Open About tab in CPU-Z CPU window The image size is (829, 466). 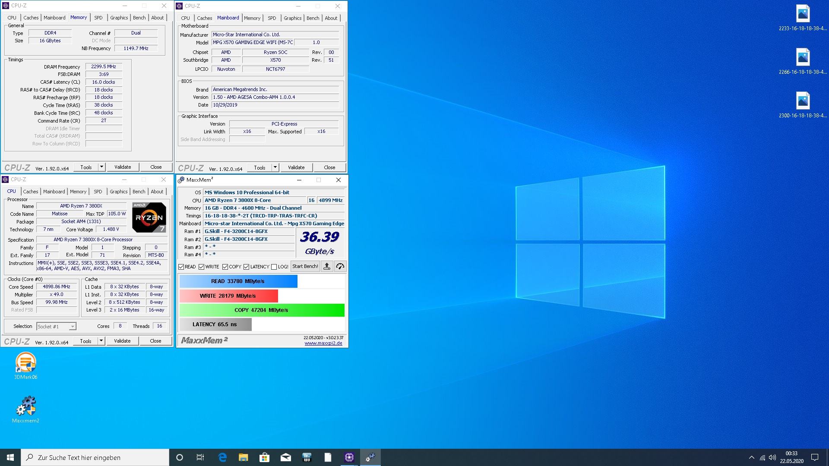(x=157, y=192)
